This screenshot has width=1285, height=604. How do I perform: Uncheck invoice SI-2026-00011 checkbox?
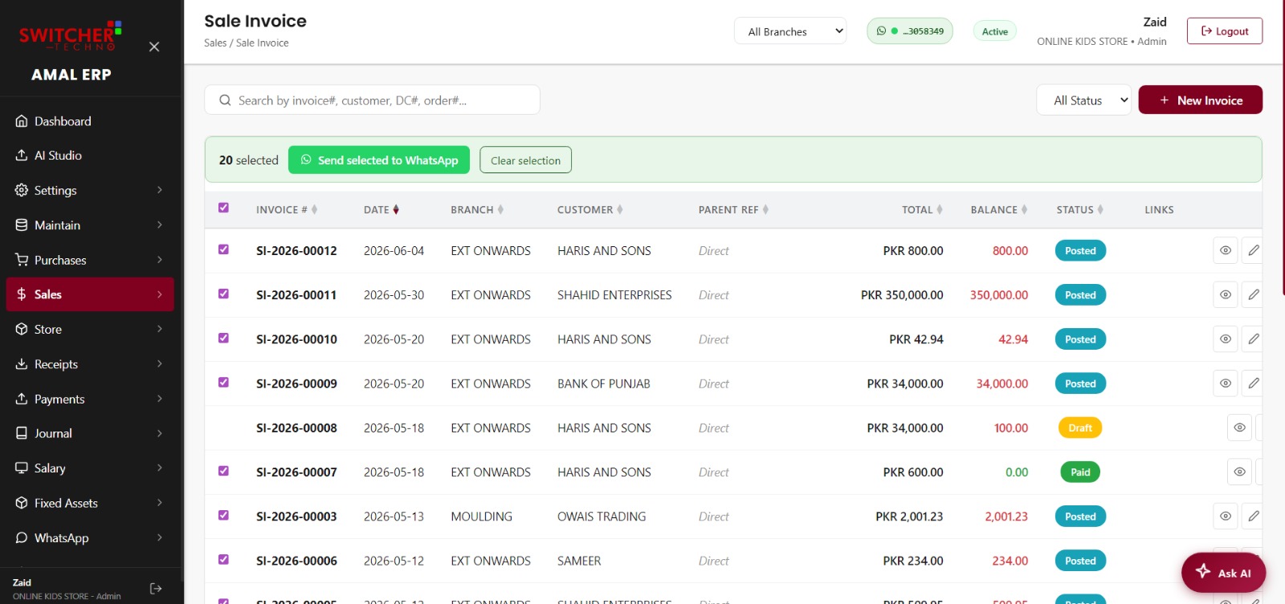click(223, 294)
